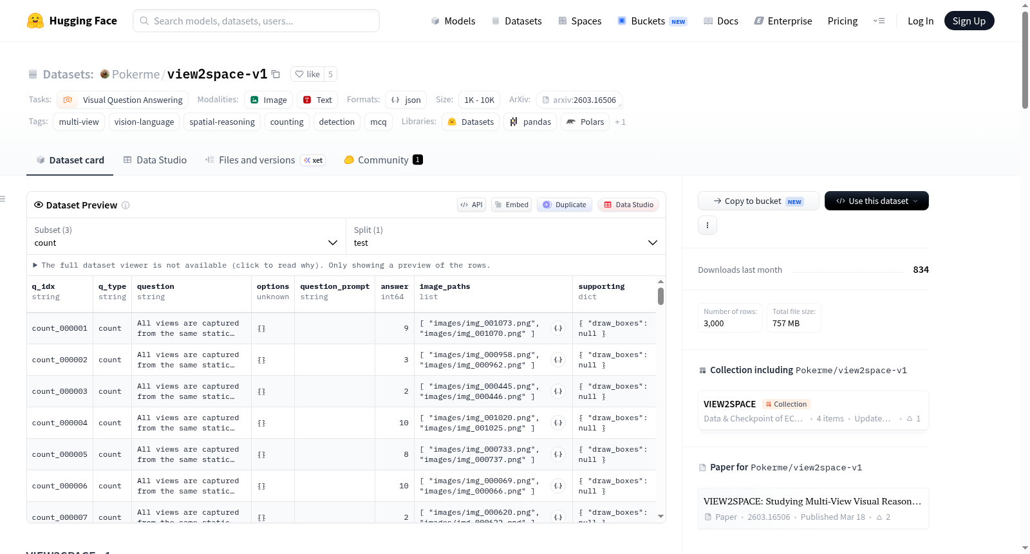The image size is (1030, 554).
Task: Filter by json format tag
Action: point(406,100)
